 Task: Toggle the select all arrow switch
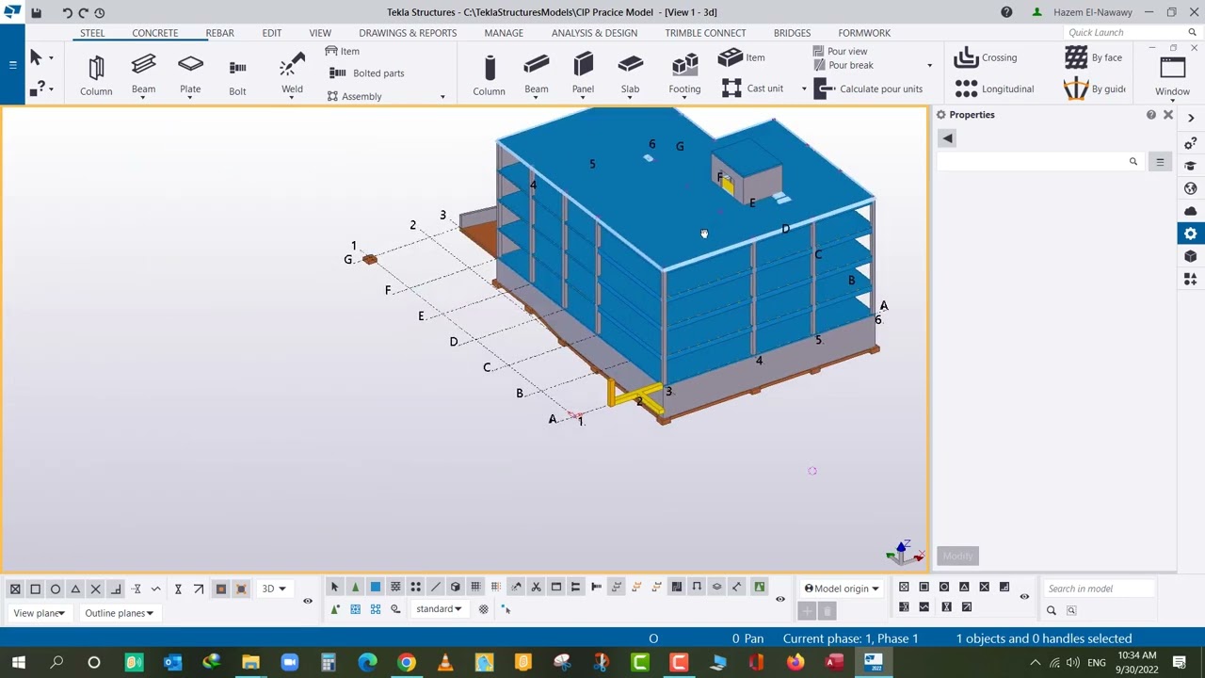point(334,587)
